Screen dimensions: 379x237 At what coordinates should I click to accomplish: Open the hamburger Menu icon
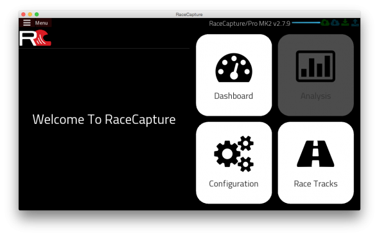pos(27,22)
